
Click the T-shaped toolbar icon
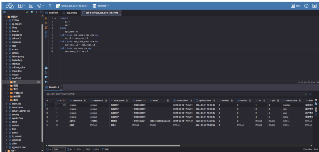[50, 6]
